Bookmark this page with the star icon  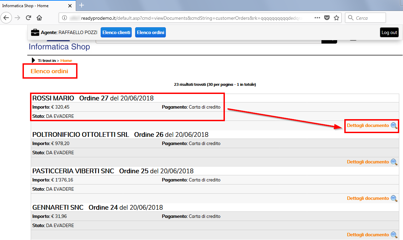click(336, 18)
